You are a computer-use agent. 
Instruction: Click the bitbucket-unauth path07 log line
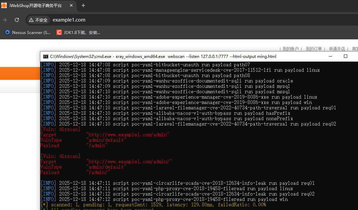pos(146,65)
